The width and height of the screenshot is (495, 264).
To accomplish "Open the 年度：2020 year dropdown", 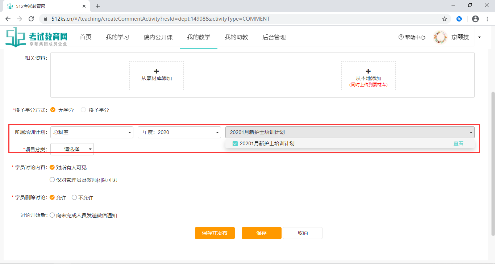I will [x=179, y=132].
